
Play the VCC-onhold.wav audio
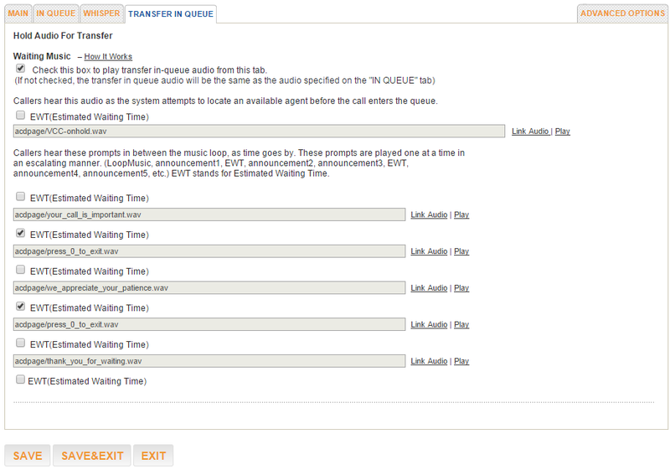tap(562, 132)
